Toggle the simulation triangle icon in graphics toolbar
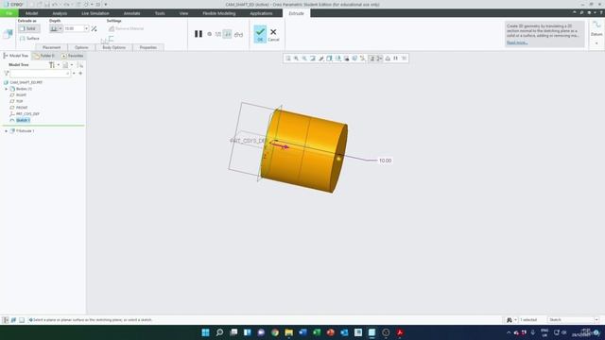Image resolution: width=605 pixels, height=340 pixels. click(388, 59)
